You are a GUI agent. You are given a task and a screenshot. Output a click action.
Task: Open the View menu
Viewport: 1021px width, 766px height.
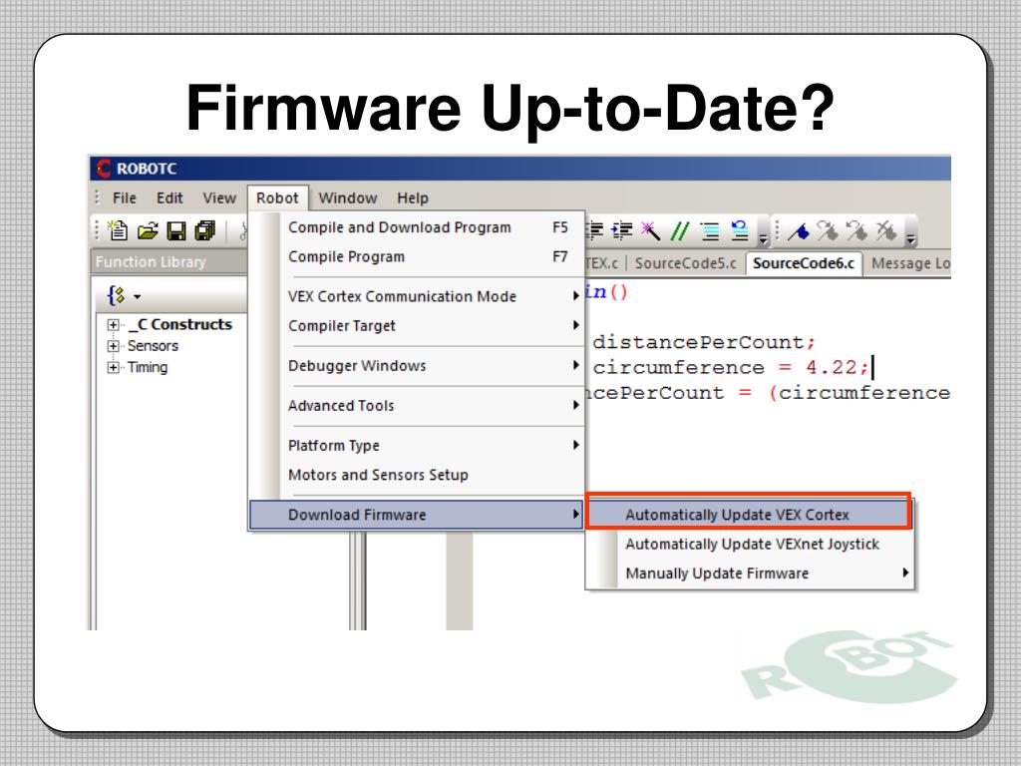pyautogui.click(x=218, y=198)
